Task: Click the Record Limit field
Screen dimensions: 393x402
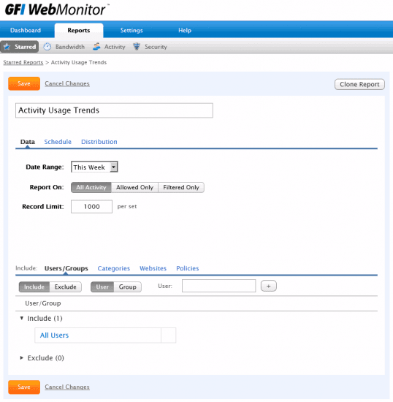Action: tap(91, 207)
